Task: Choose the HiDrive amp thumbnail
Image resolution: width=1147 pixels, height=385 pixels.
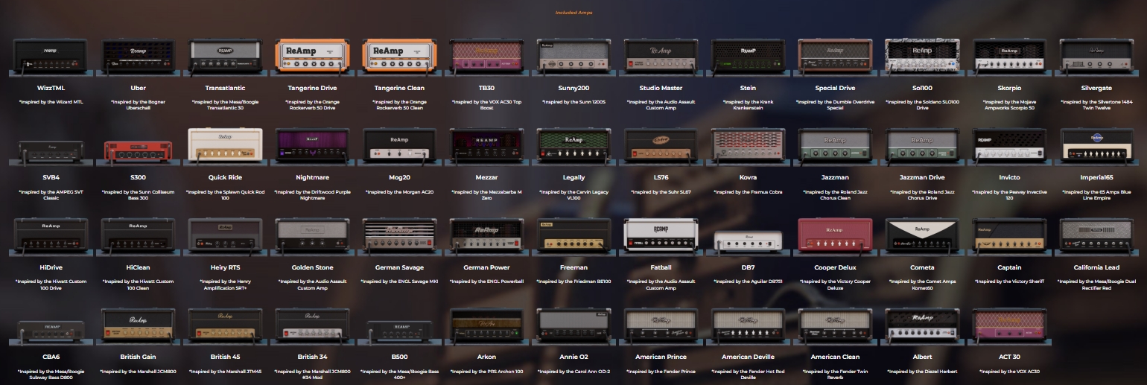Action: pyautogui.click(x=51, y=236)
